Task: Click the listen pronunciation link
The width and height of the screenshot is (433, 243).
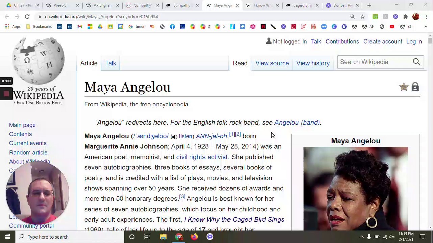Action: pos(186,136)
